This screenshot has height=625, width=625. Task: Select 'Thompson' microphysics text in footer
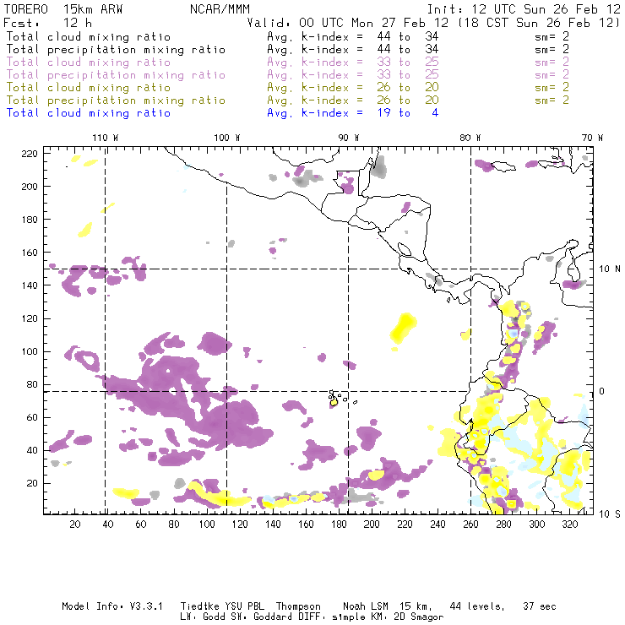(298, 606)
